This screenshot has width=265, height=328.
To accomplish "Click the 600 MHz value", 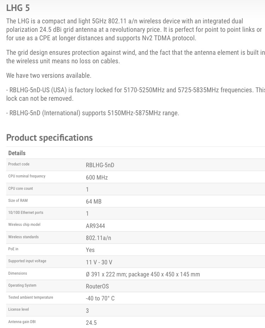I will [x=97, y=177].
